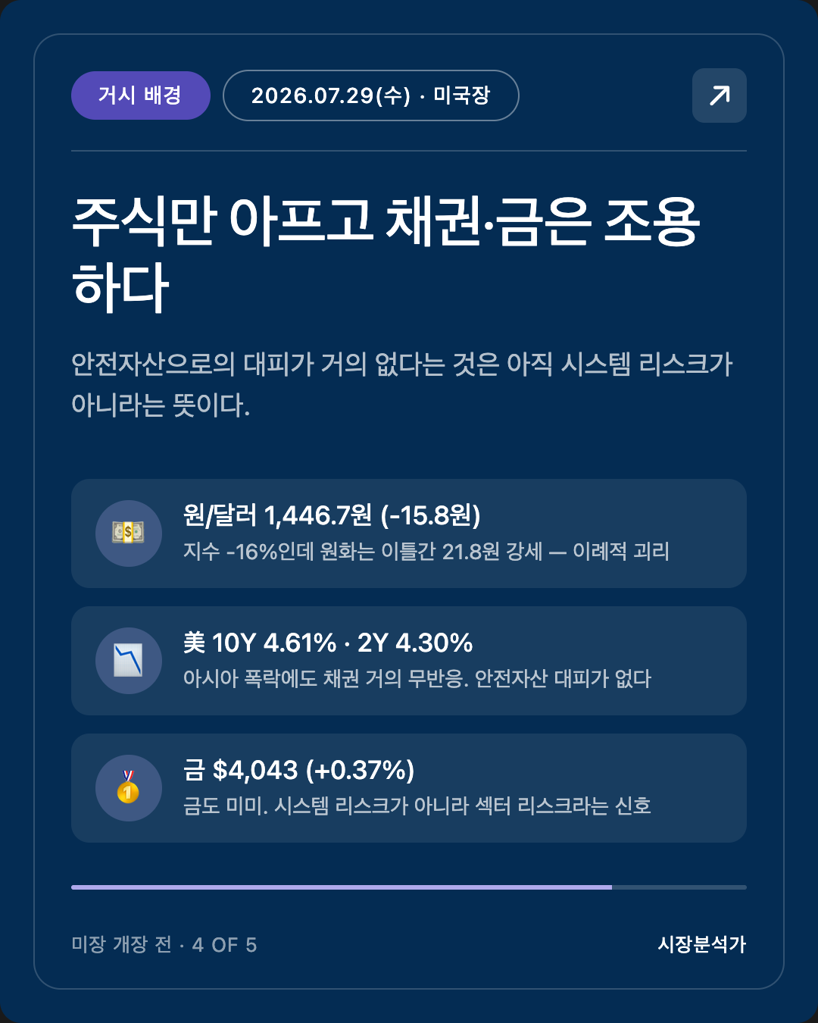
Task: Click the subtitle about 안전자산으로의 대피
Action: [x=402, y=384]
